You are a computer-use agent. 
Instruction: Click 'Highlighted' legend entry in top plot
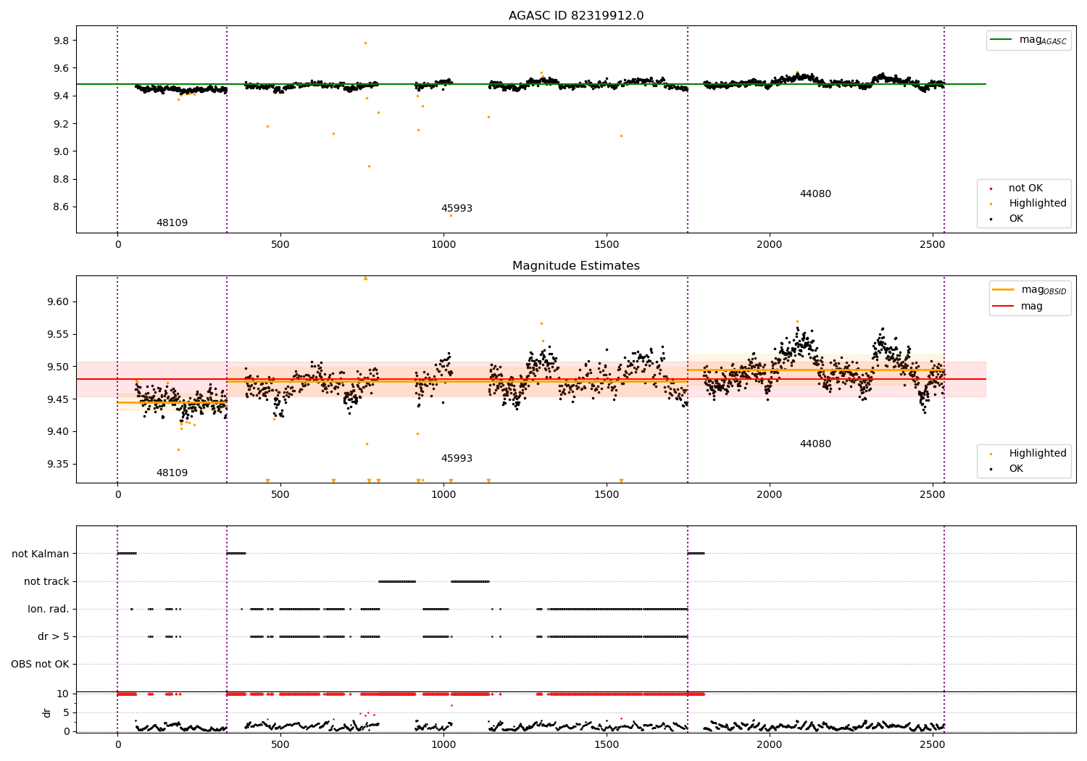point(1038,204)
